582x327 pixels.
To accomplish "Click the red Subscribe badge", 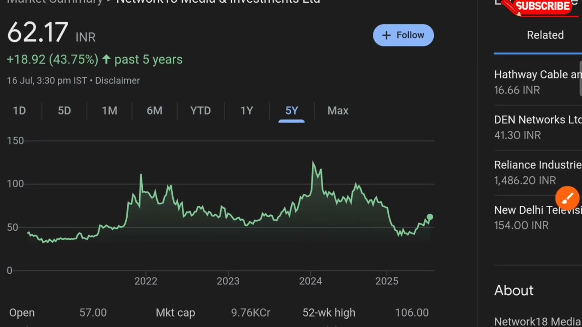I will coord(542,6).
